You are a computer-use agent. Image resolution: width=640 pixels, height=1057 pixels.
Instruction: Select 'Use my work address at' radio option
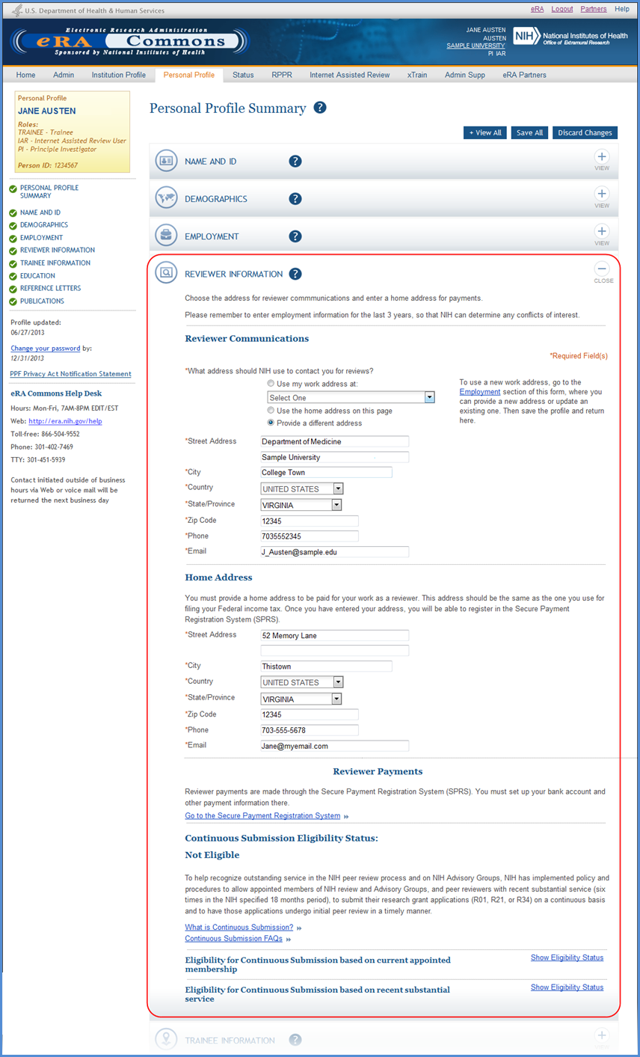(x=271, y=384)
